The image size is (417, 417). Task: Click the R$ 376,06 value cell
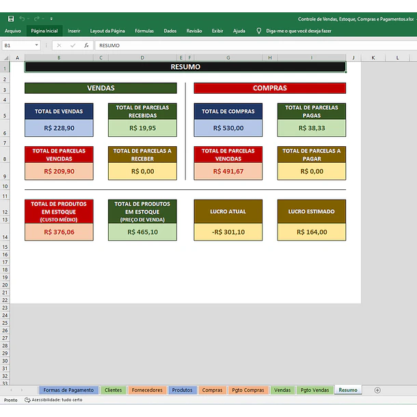coord(59,232)
